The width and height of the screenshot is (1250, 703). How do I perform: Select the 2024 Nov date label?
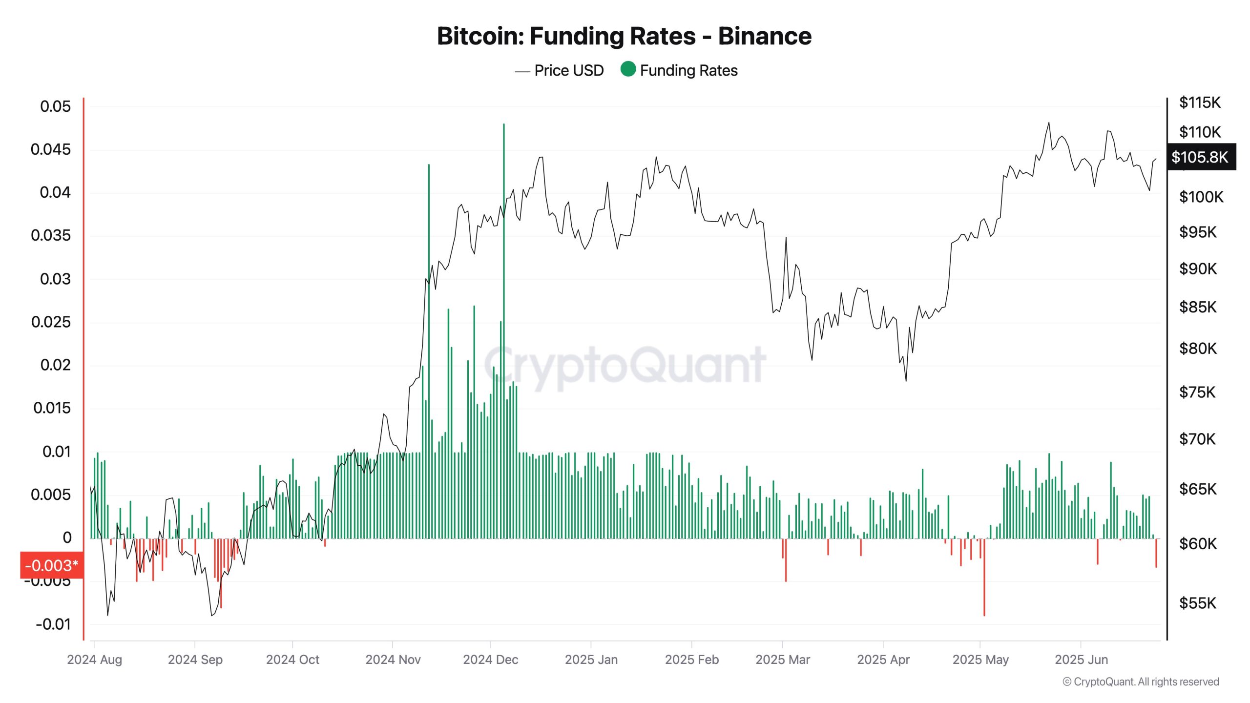393,660
